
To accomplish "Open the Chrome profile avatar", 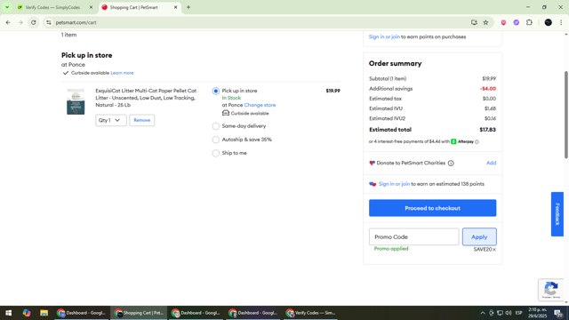I will (548, 22).
